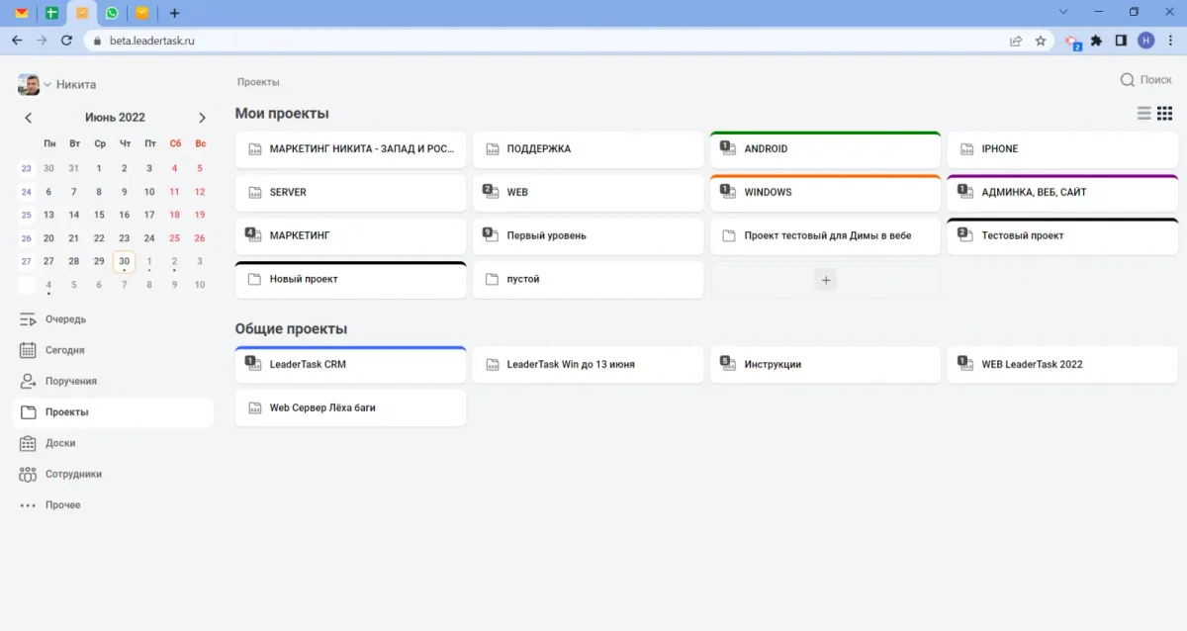
Task: Open user menu next to Никита
Action: 46,85
